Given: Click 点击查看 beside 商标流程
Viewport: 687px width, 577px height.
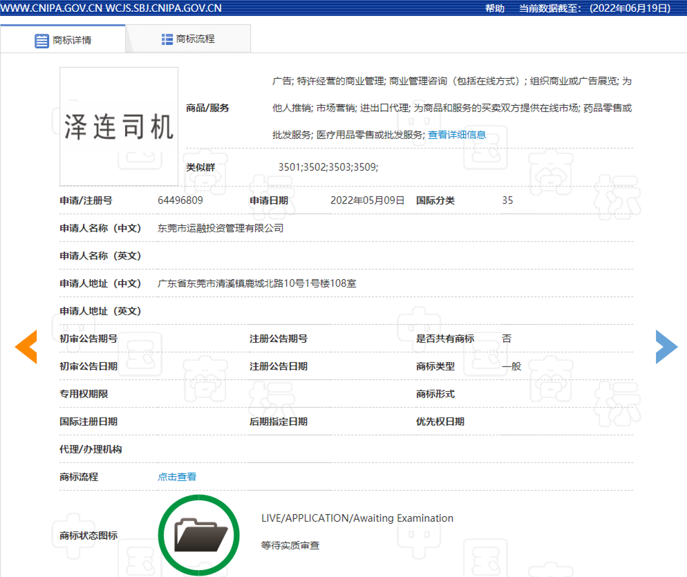Looking at the screenshot, I should point(177,476).
